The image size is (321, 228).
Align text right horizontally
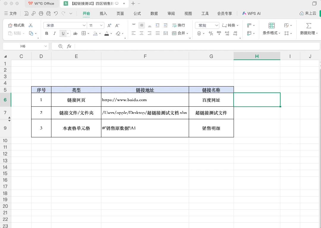(150, 33)
